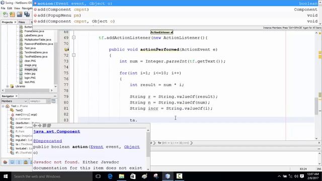Open the Action Center notification icon
322x181 pixels.
[302, 176]
